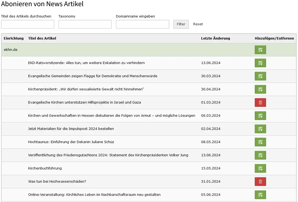Click the date 05.06.2024

pyautogui.click(x=210, y=194)
